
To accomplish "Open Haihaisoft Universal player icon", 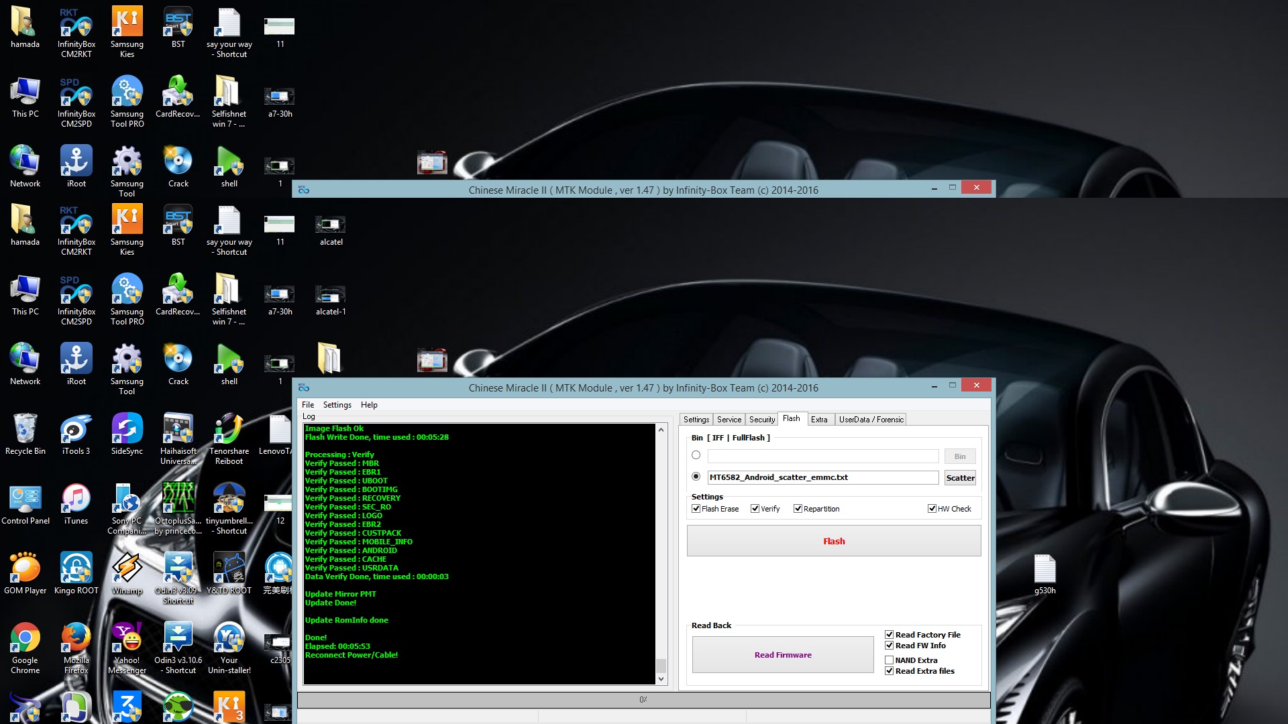I will pyautogui.click(x=178, y=439).
